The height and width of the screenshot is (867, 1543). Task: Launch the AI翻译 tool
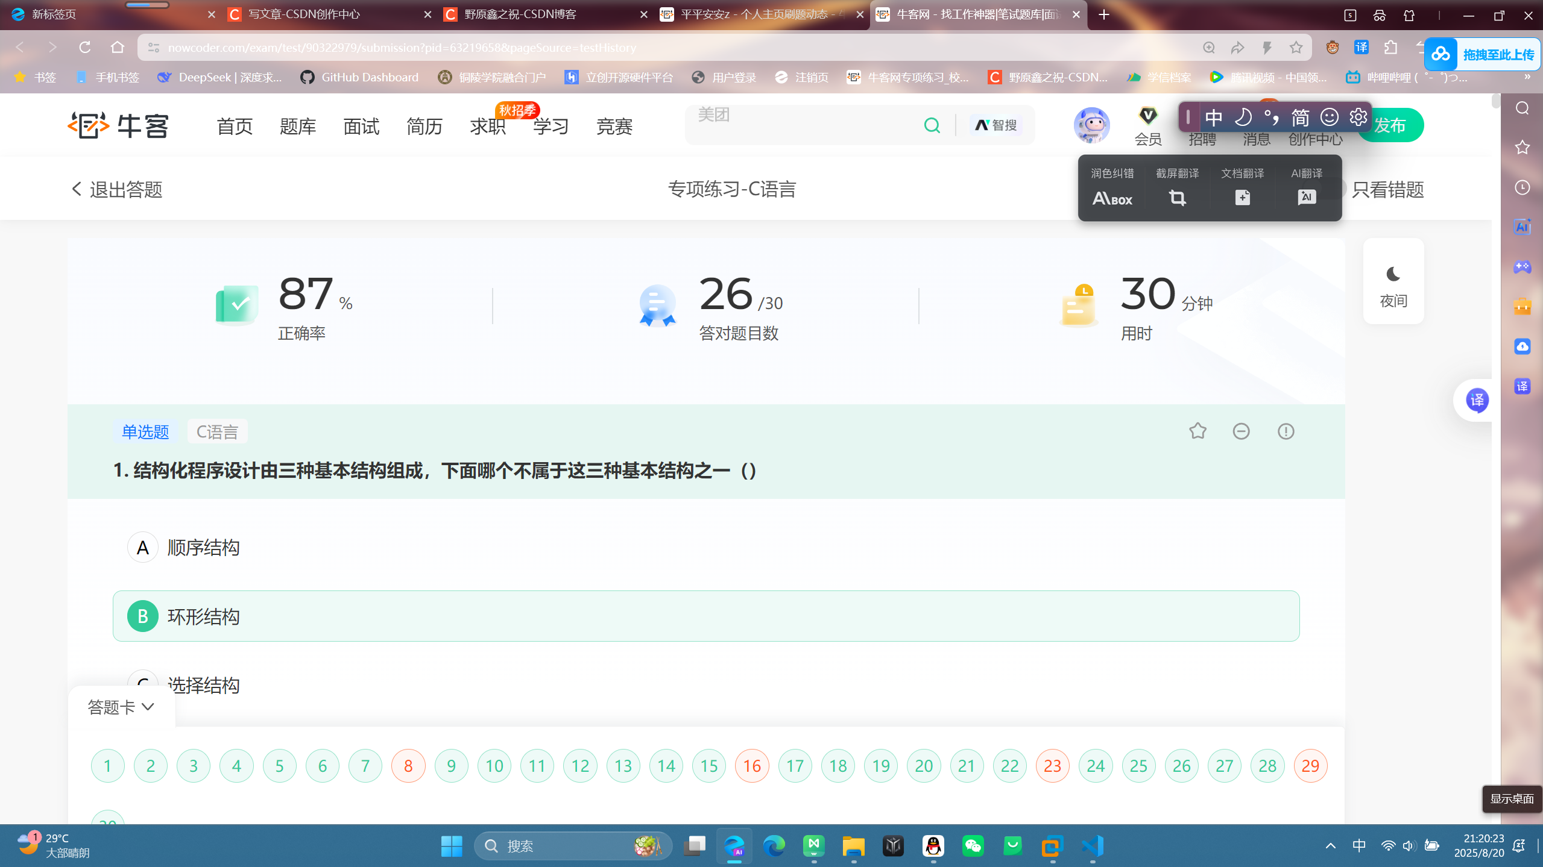pos(1307,188)
